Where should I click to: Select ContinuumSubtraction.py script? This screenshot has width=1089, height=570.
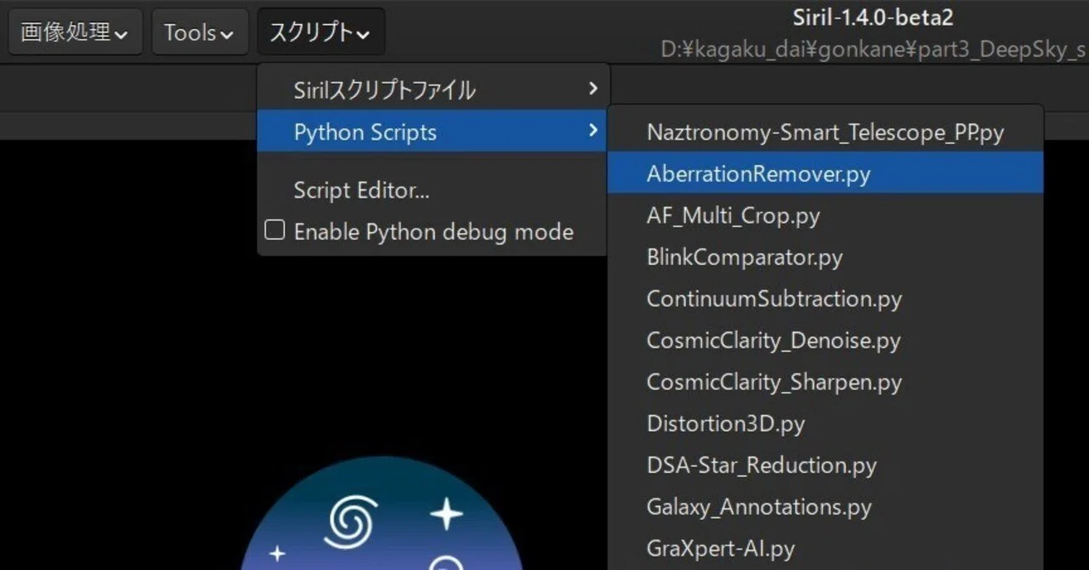point(825,299)
